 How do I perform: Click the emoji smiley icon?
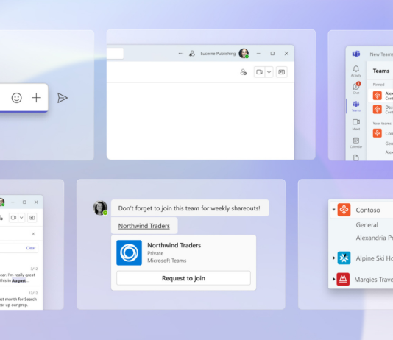16,98
